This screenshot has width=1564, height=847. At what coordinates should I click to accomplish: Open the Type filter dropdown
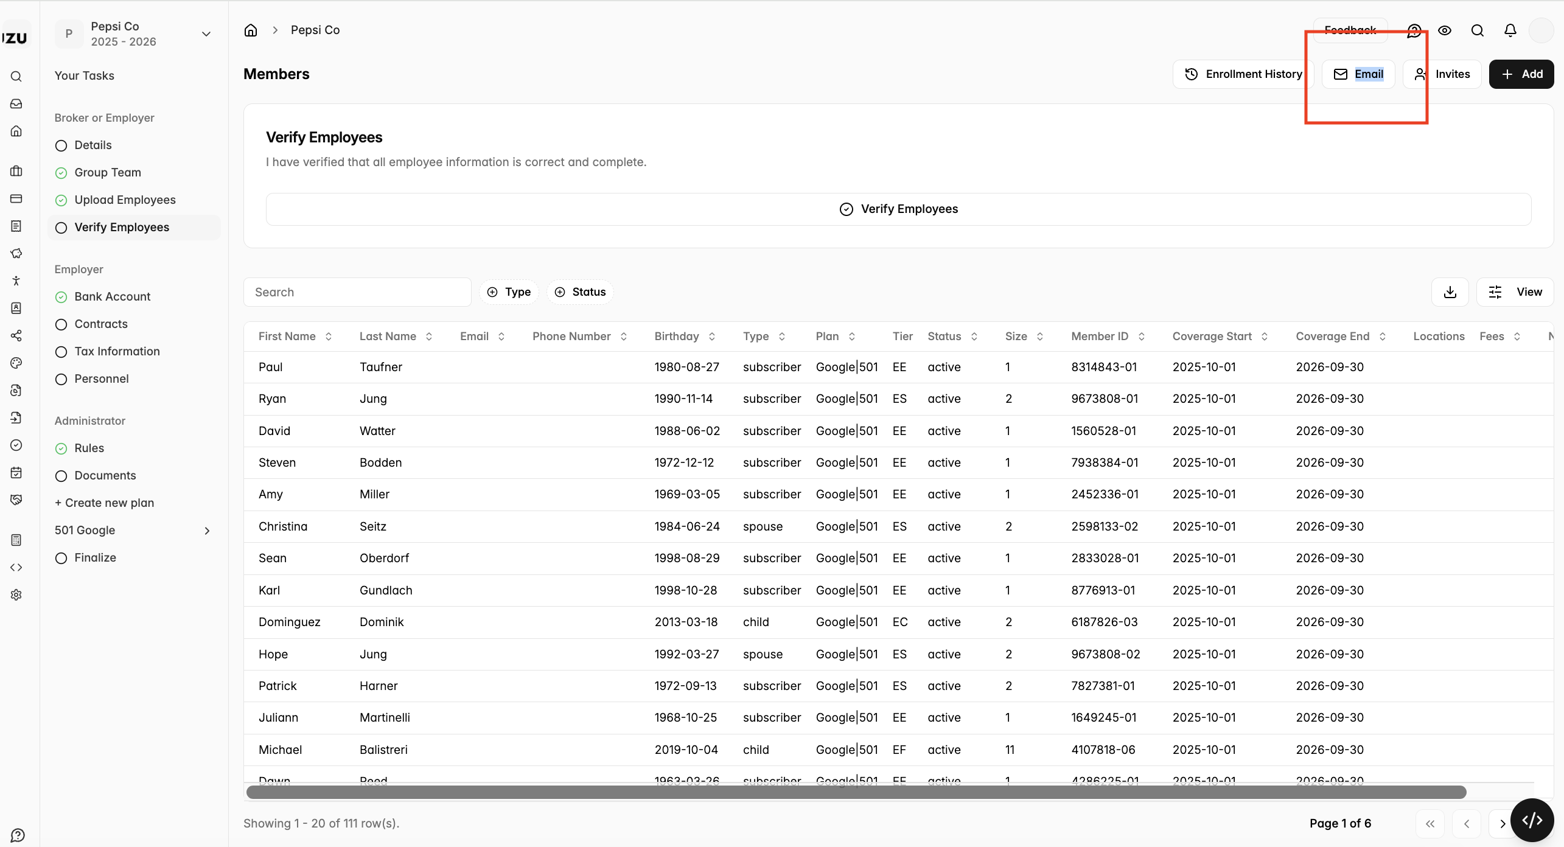click(509, 292)
